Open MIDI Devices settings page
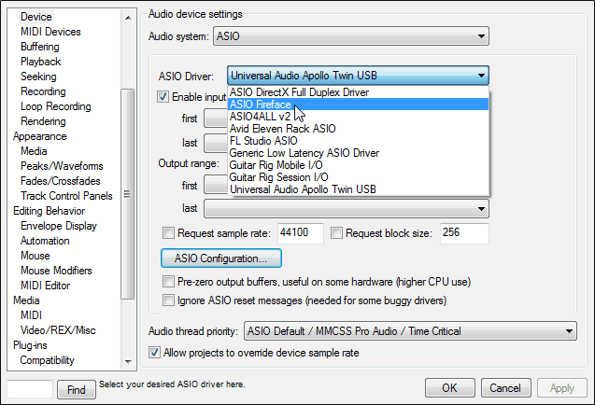Image resolution: width=595 pixels, height=405 pixels. click(x=50, y=32)
